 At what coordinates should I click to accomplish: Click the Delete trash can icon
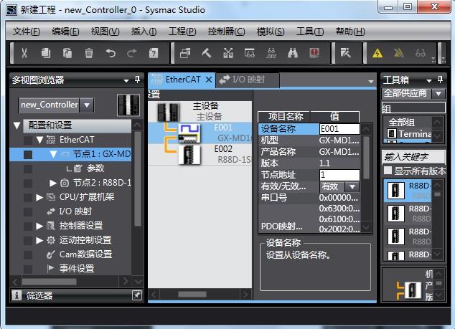point(89,53)
